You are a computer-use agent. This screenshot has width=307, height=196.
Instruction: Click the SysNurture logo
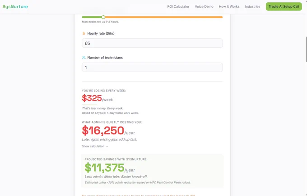[x=15, y=6]
